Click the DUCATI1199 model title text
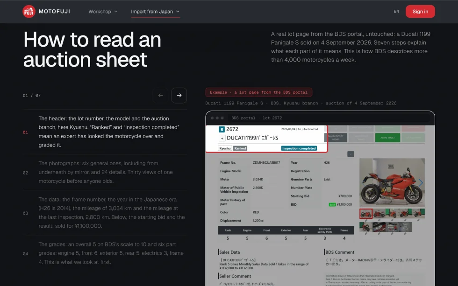This screenshot has width=458, height=286. (x=252, y=138)
